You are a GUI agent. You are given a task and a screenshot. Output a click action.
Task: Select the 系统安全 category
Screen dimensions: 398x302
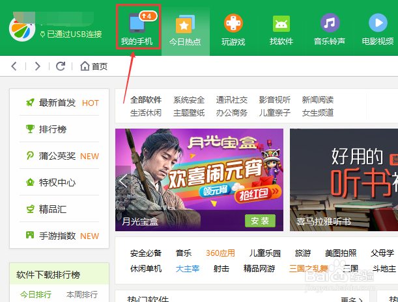click(189, 100)
